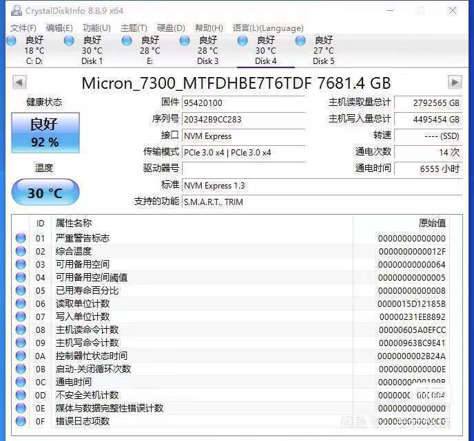The height and width of the screenshot is (441, 474).
Task: Click the host writes value 4495454 GB
Action: [429, 119]
